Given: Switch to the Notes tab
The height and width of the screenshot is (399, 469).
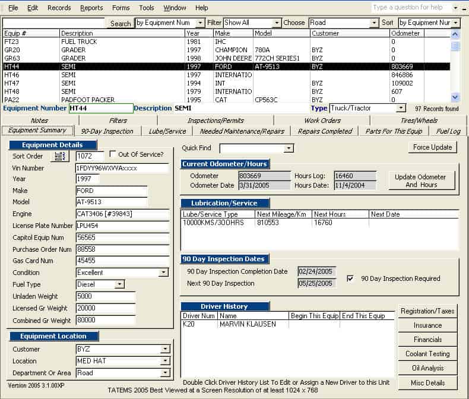Looking at the screenshot, I should [x=40, y=121].
